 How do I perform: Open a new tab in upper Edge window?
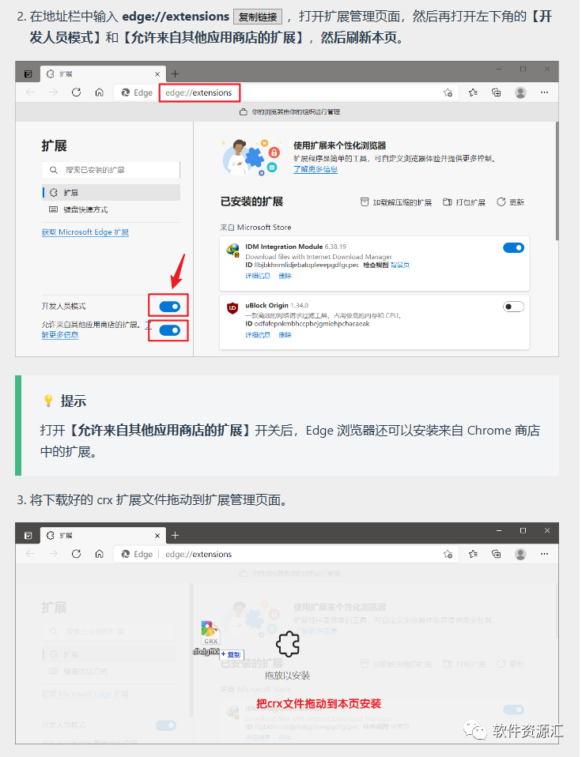click(x=175, y=73)
